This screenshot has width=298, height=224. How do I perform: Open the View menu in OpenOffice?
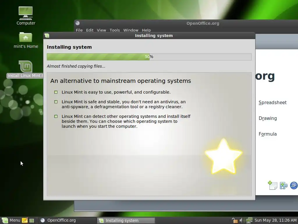point(101,30)
